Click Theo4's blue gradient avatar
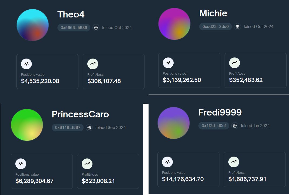Image resolution: width=289 pixels, height=195 pixels. click(x=33, y=25)
